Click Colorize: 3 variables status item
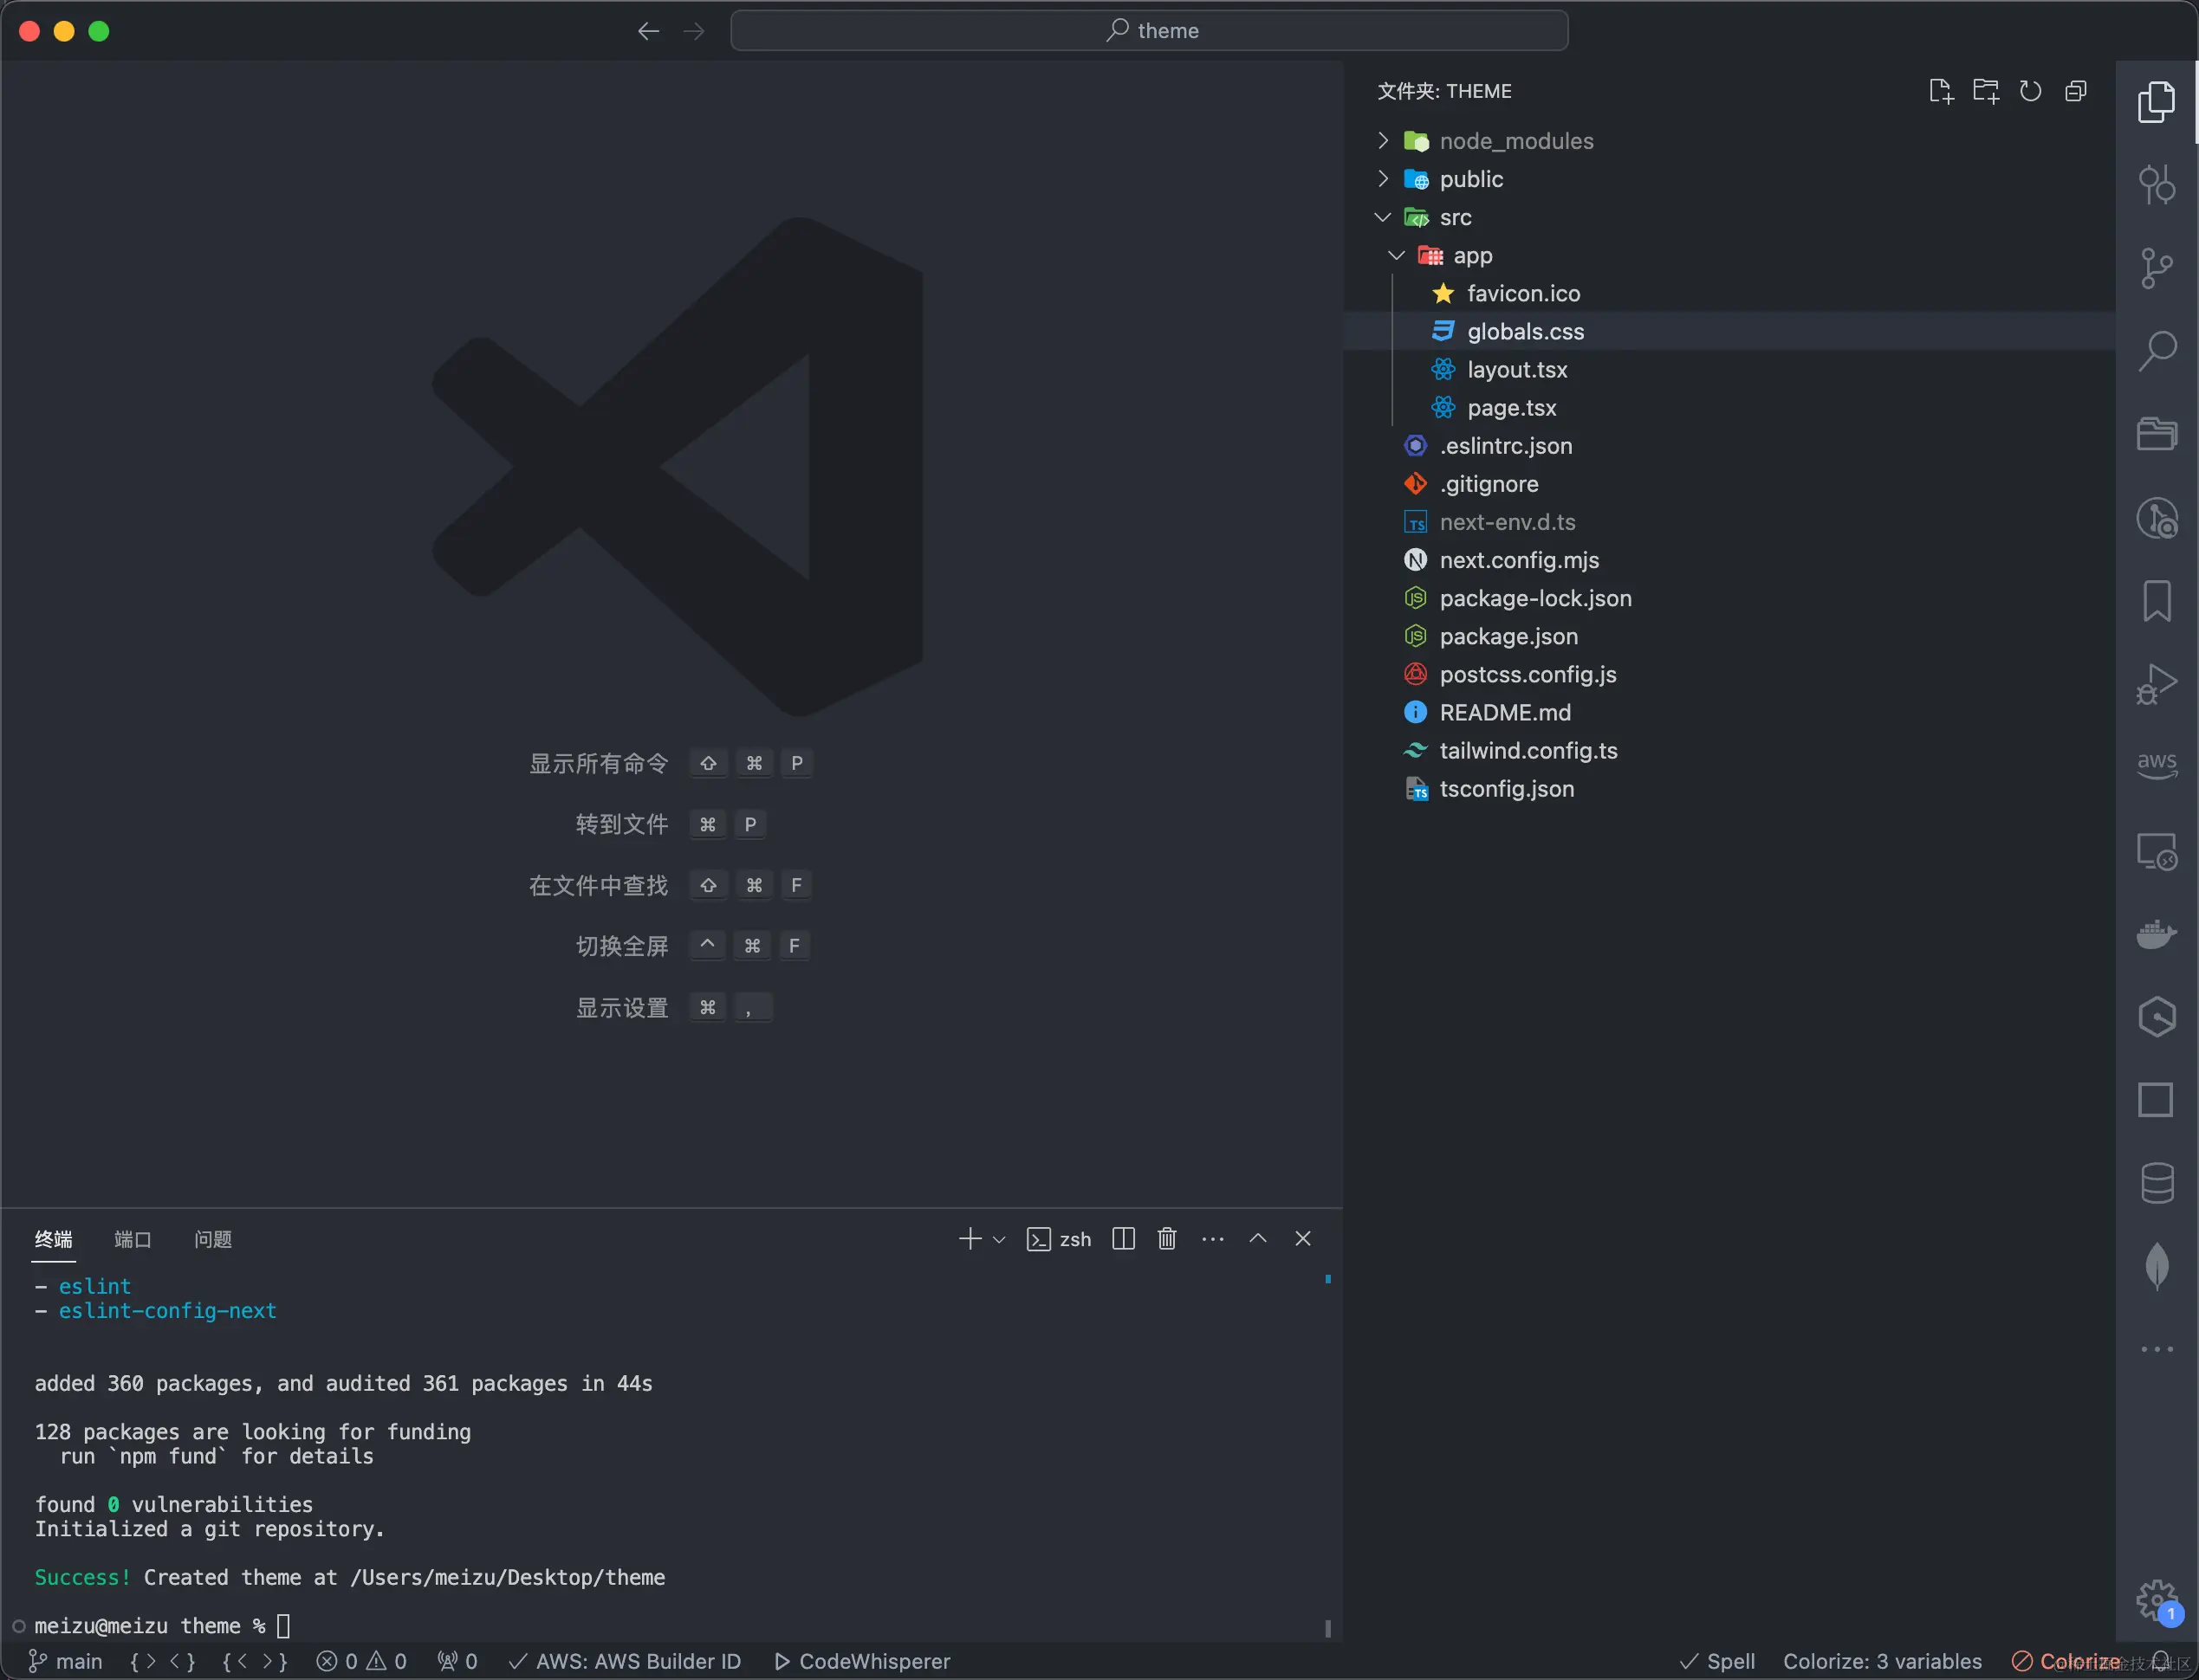This screenshot has width=2199, height=1680. pyautogui.click(x=1882, y=1661)
